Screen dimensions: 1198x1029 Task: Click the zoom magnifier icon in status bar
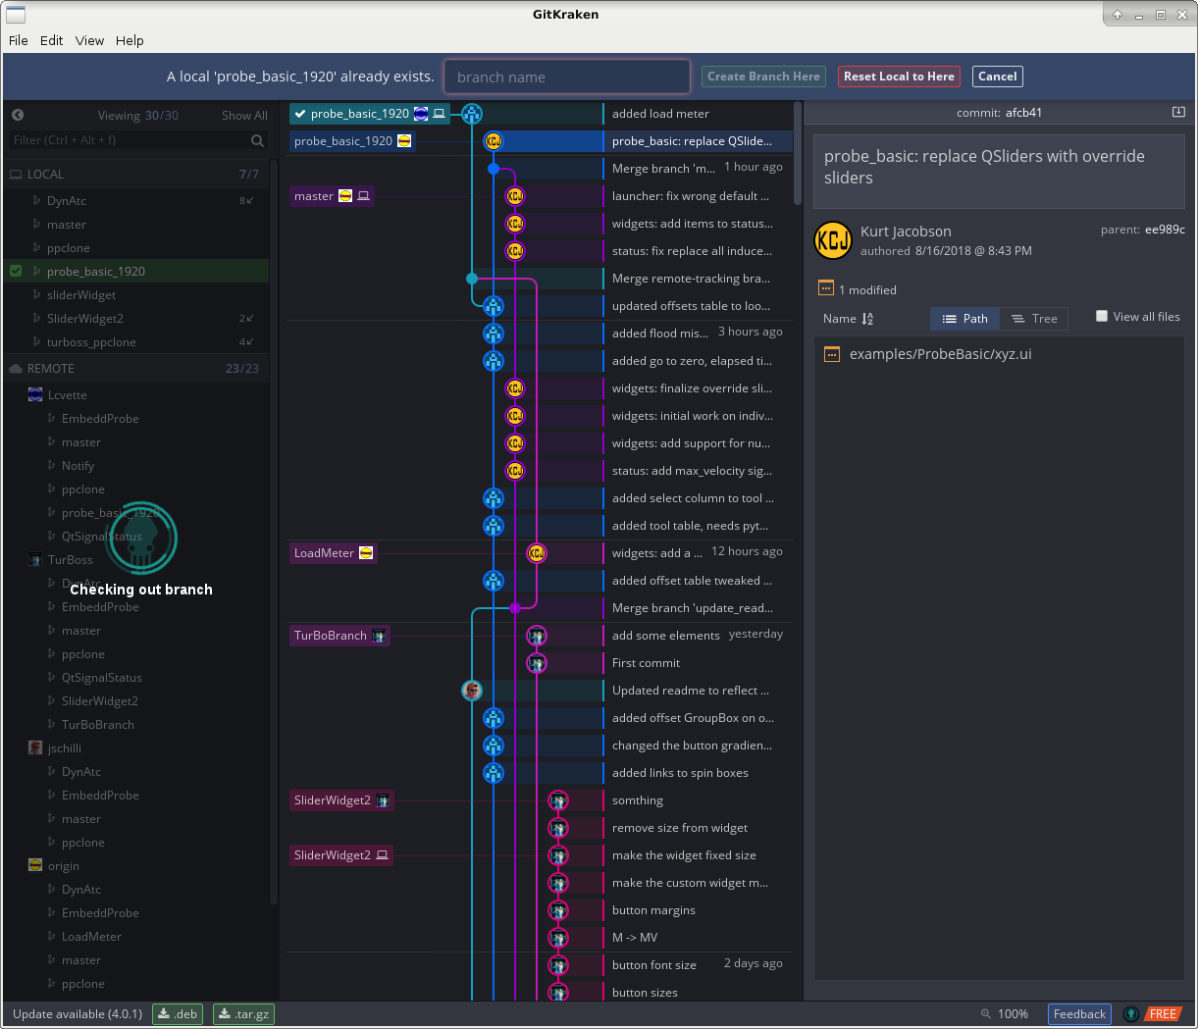985,1014
